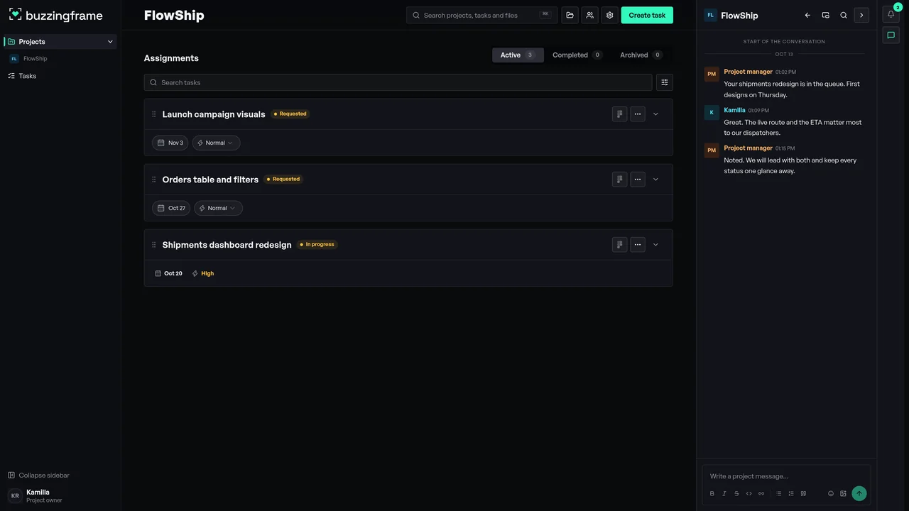Focus the Search tasks field
The image size is (909, 511).
(398, 82)
